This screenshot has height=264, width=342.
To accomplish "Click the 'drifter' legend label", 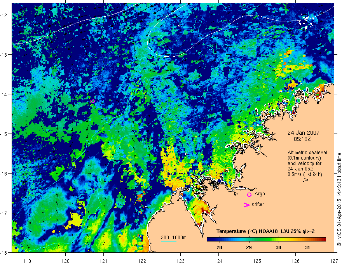I will (258, 204).
